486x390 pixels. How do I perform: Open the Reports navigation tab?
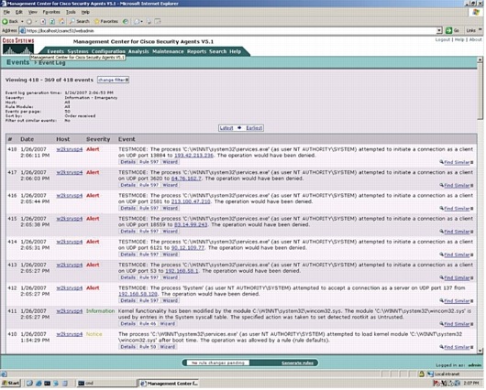pos(196,51)
